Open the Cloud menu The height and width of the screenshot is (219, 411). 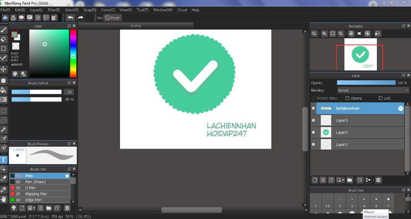182,10
